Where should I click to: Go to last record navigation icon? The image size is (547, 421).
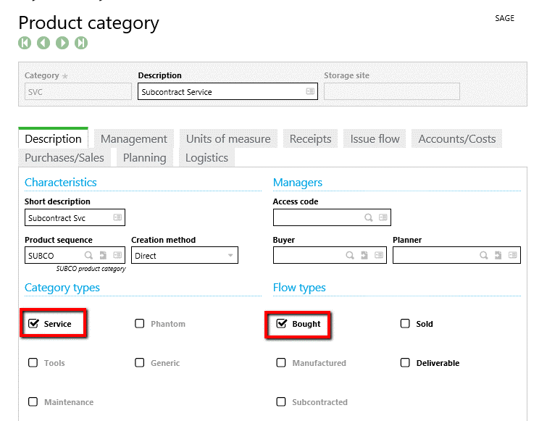coord(81,43)
